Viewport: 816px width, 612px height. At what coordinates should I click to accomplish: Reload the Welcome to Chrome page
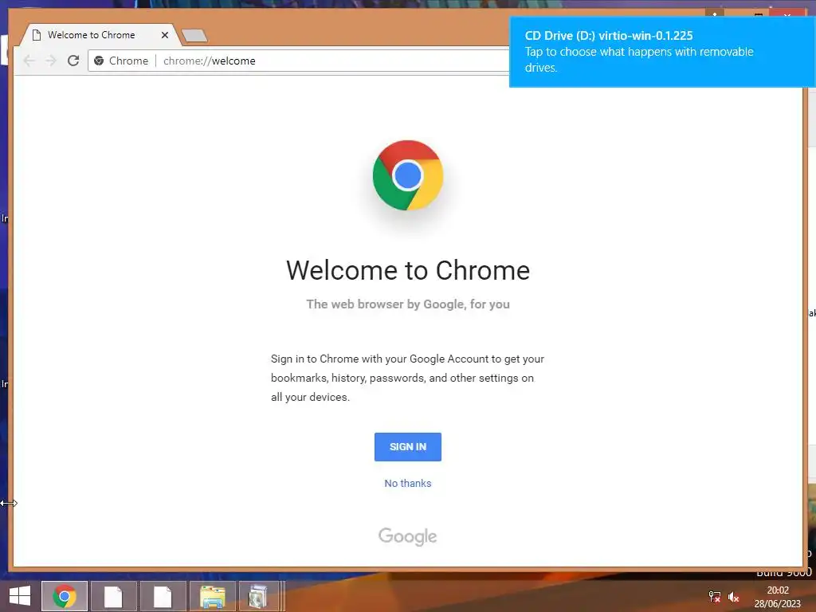pos(73,61)
